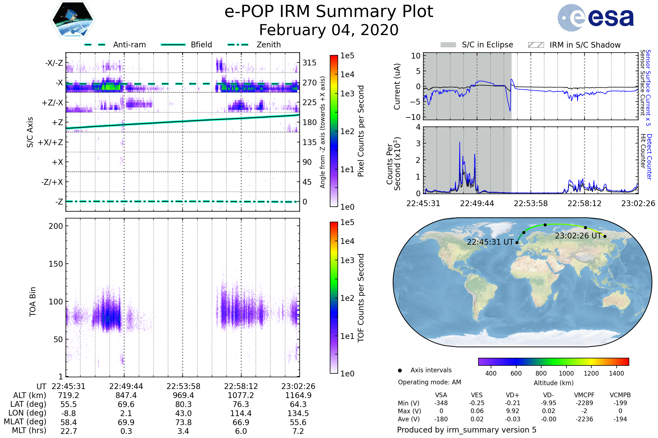Click the e-POP IRM Summary Plot title
658x438 pixels.
tap(329, 12)
